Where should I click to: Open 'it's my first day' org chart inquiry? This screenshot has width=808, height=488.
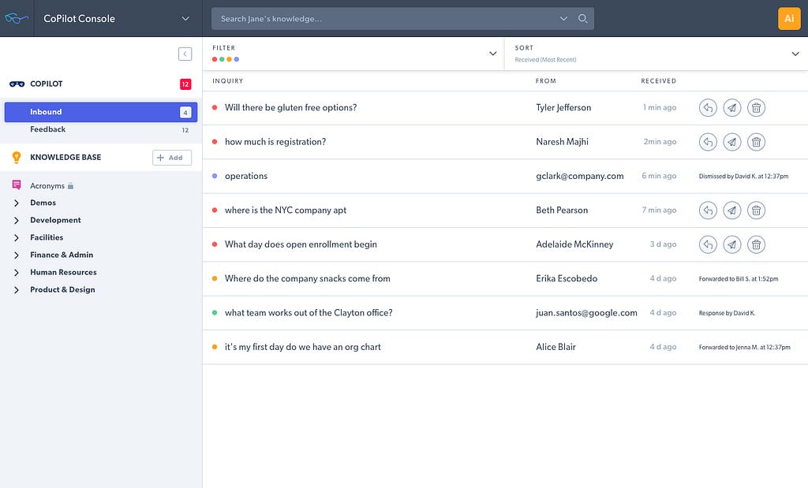tap(302, 347)
